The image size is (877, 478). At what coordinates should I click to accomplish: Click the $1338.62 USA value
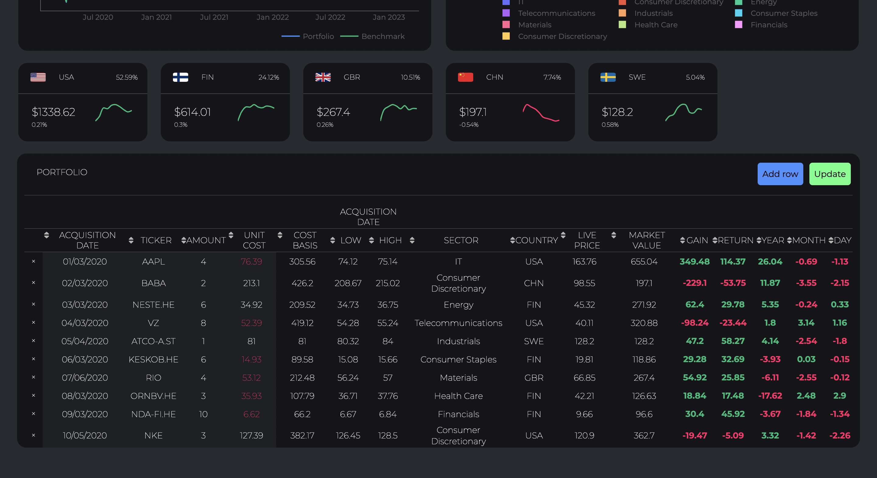point(54,112)
